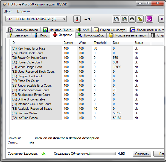Switch to the Бенчмарк tab
This screenshot has width=166, height=162.
19,35
